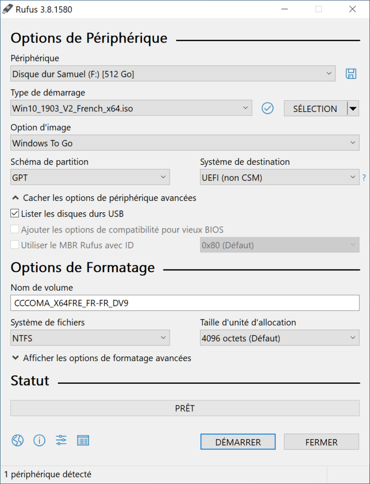Toggle Lister les disques durs USB checkbox
The image size is (370, 484).
pyautogui.click(x=15, y=213)
